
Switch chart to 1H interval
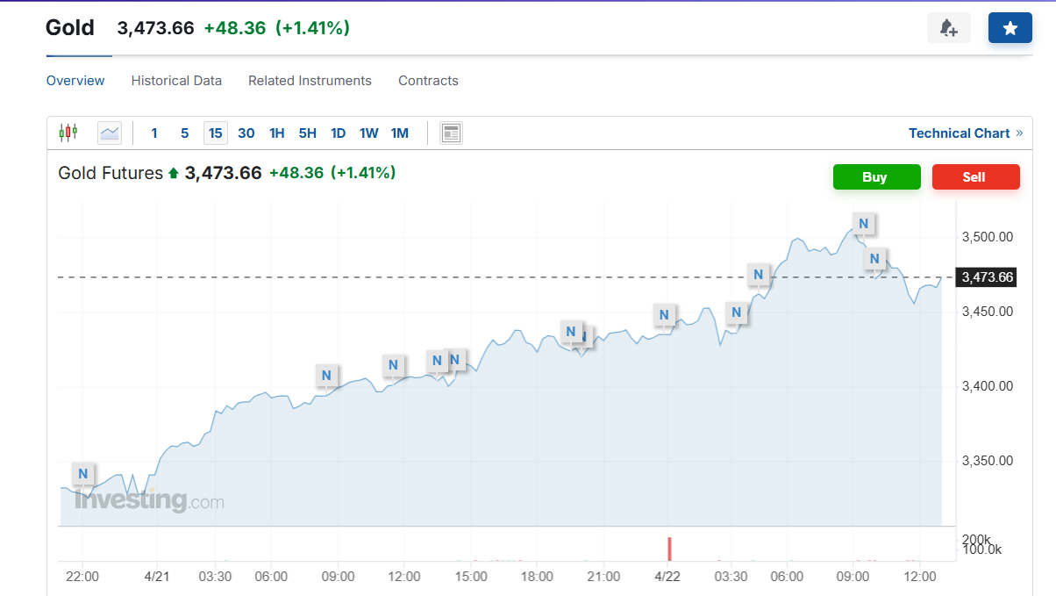pyautogui.click(x=277, y=133)
